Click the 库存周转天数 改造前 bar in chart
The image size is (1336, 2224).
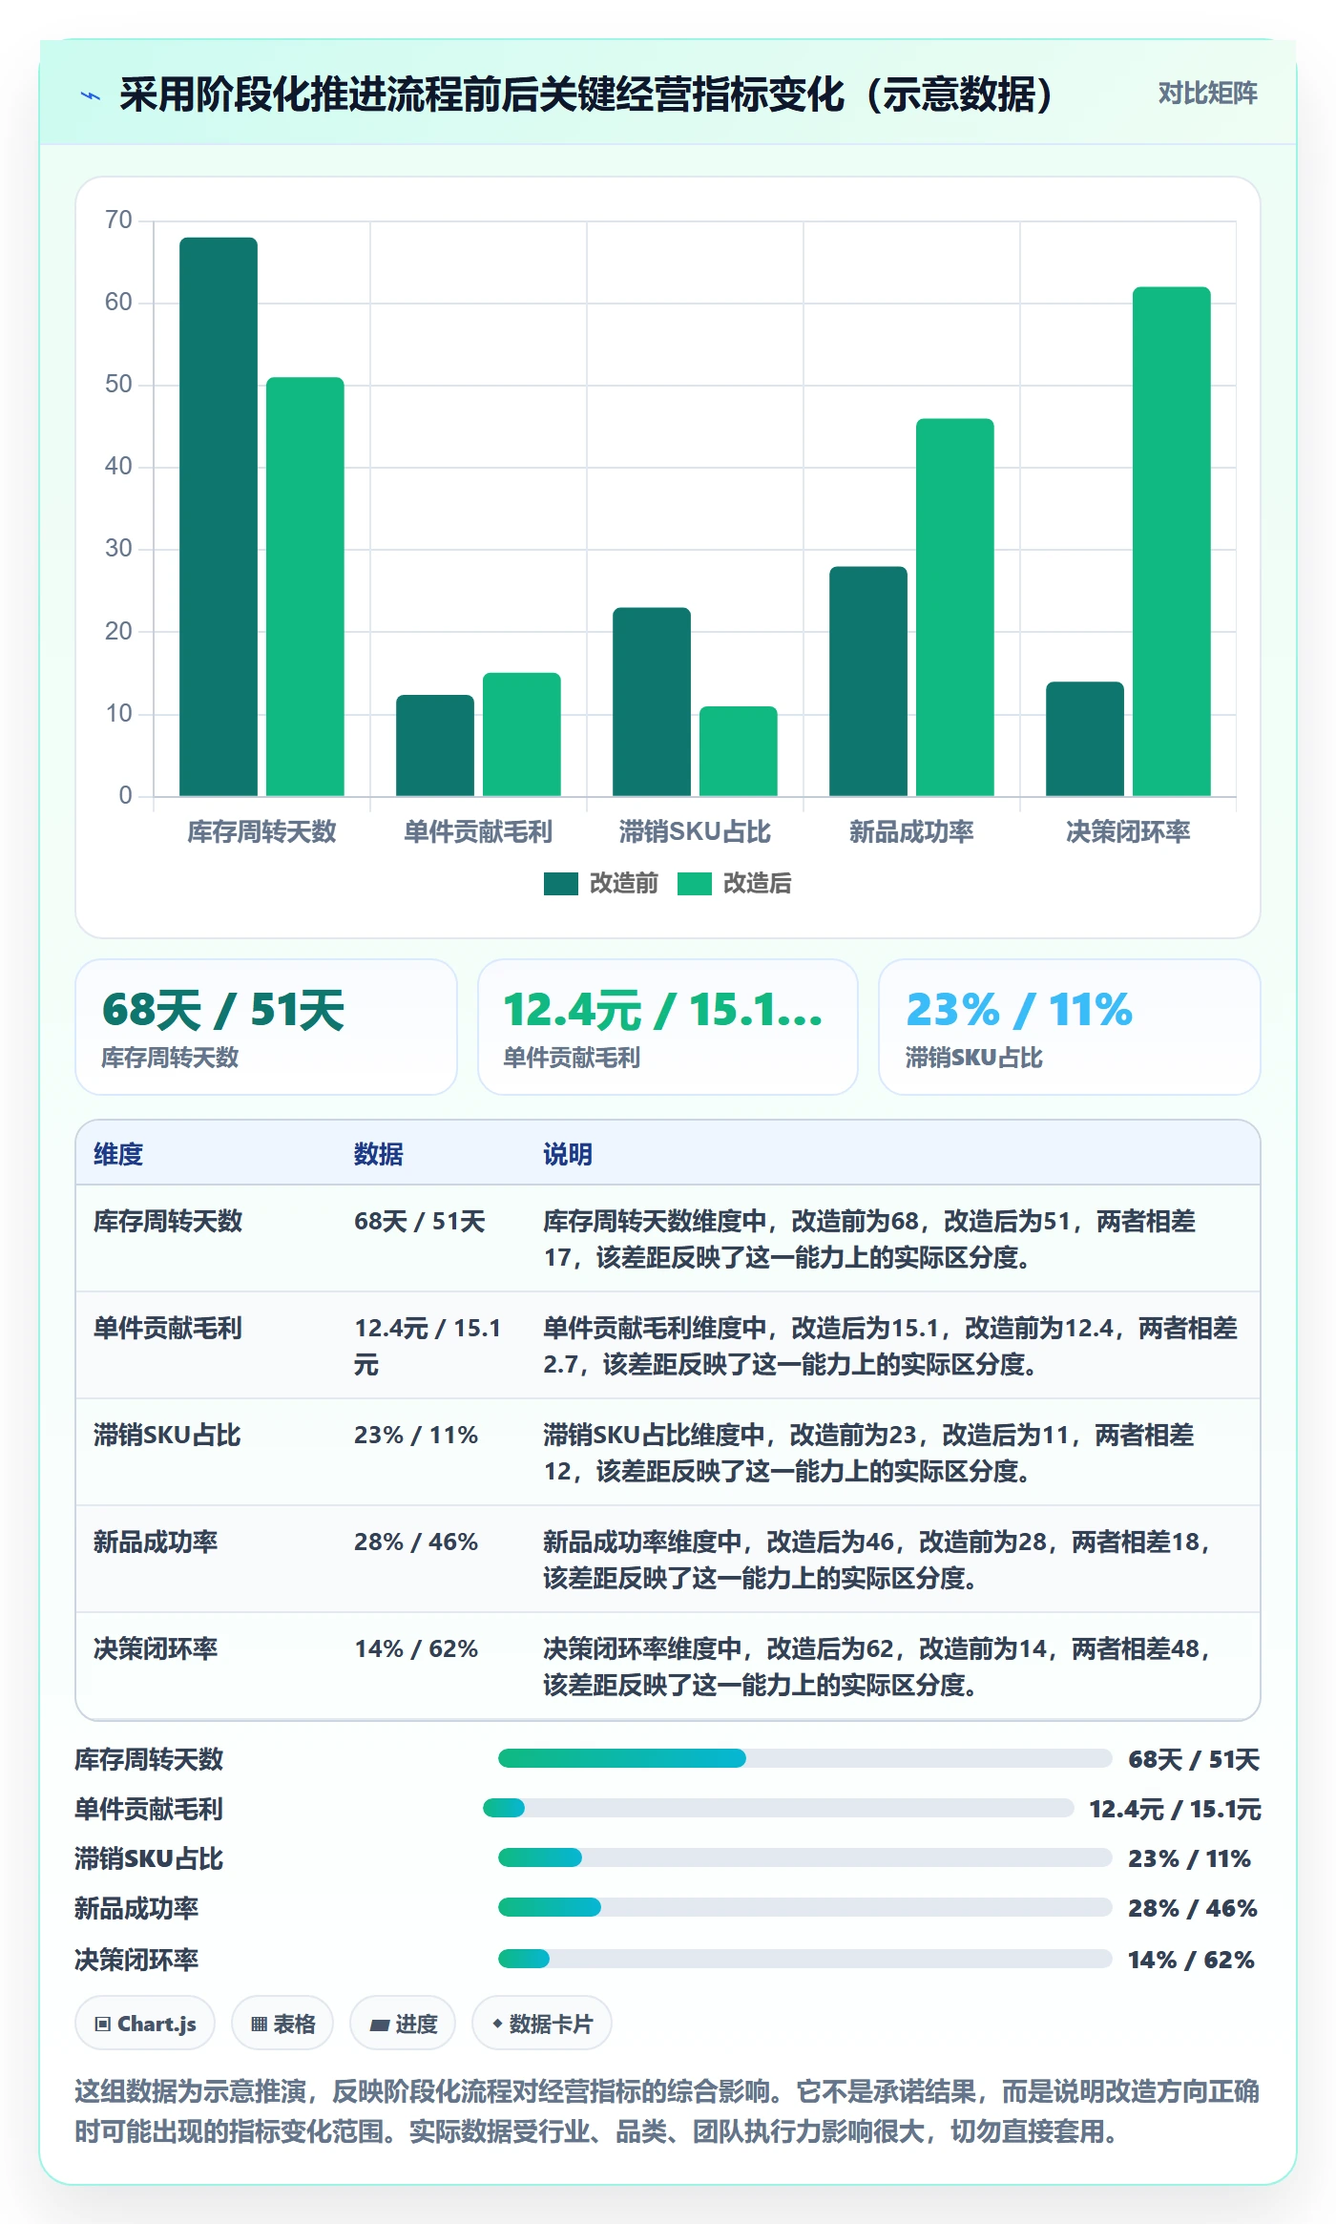(219, 516)
